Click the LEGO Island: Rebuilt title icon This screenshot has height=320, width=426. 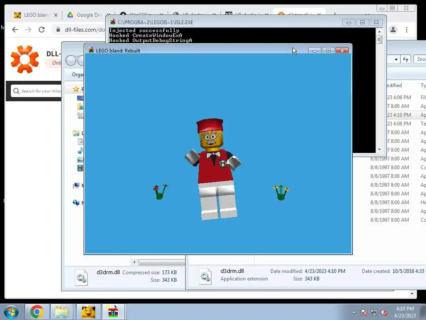tap(91, 50)
